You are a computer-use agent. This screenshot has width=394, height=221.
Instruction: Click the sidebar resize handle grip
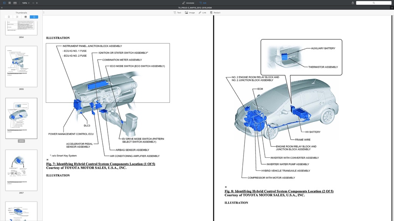pyautogui.click(x=43, y=12)
